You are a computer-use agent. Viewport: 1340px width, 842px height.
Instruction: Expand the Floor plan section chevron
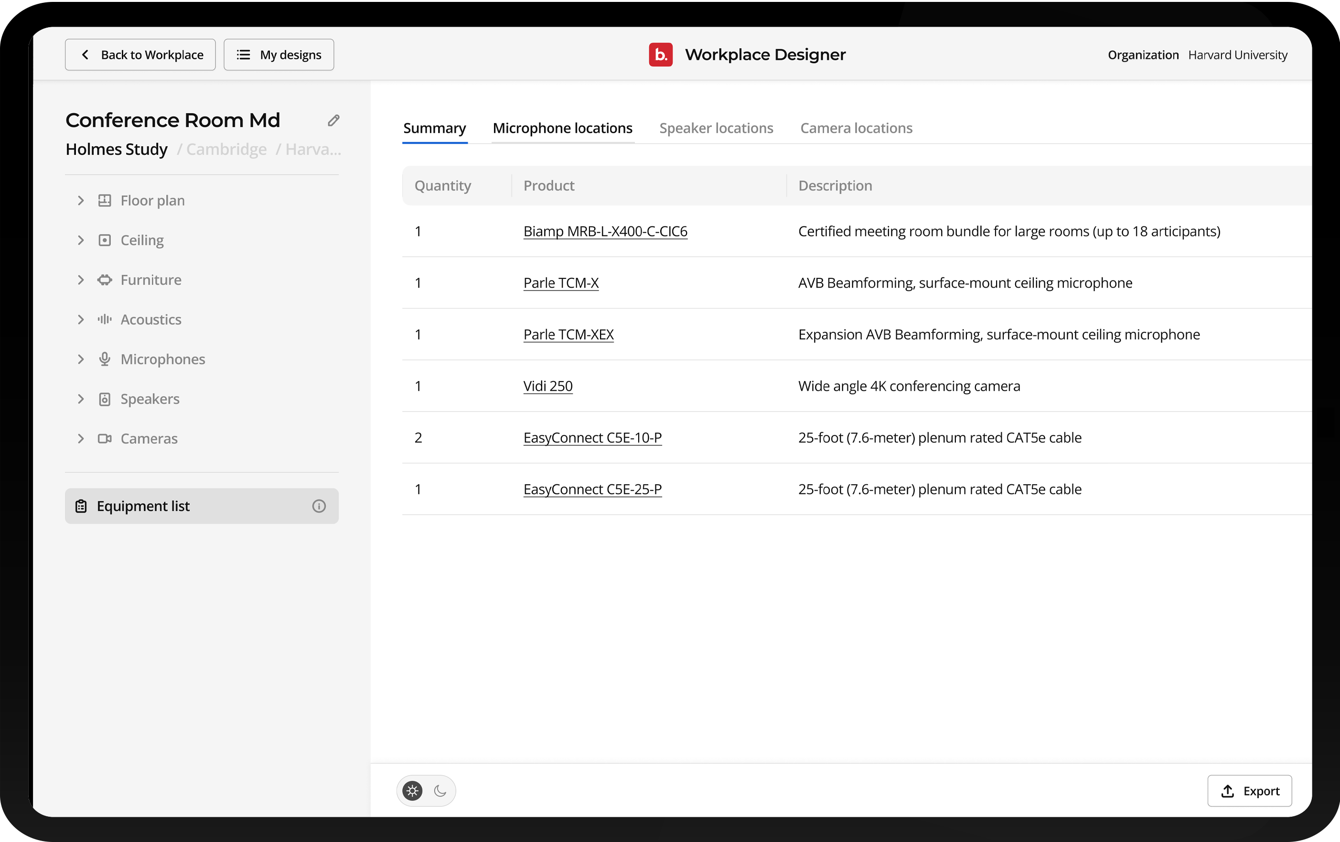(x=81, y=200)
